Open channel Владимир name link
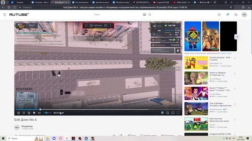 pos(27,126)
